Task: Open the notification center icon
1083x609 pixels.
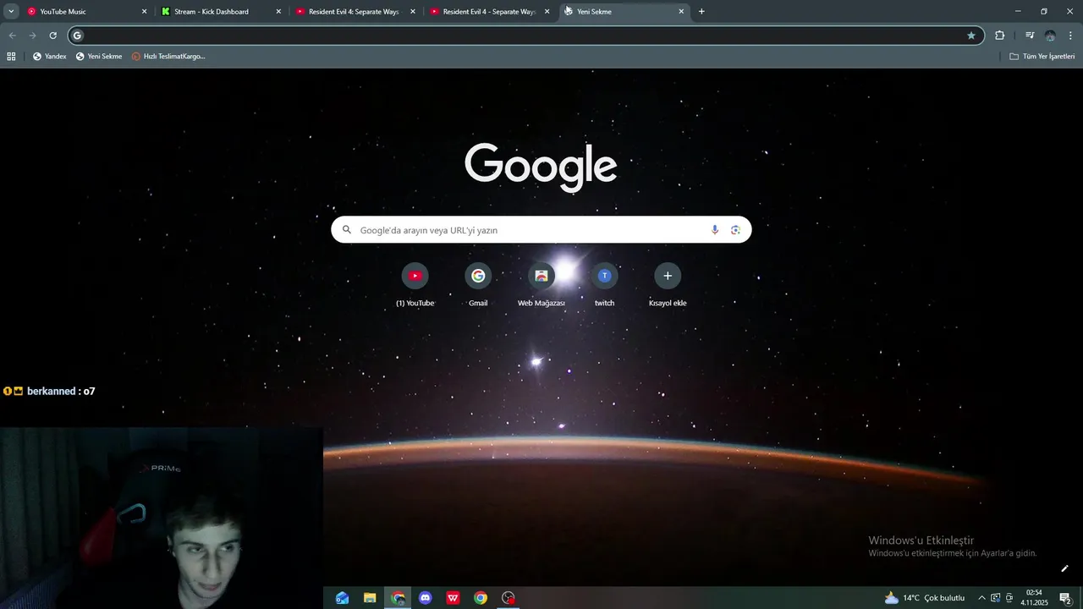Action: click(1065, 598)
